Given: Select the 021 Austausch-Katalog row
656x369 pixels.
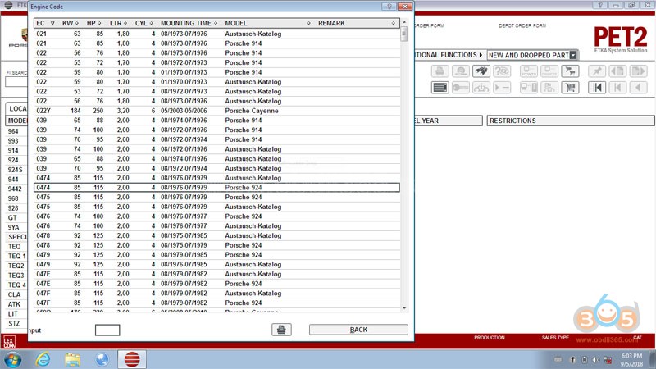Looking at the screenshot, I should coord(216,34).
